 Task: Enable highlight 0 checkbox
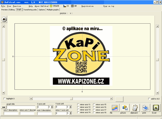[x=4, y=99]
